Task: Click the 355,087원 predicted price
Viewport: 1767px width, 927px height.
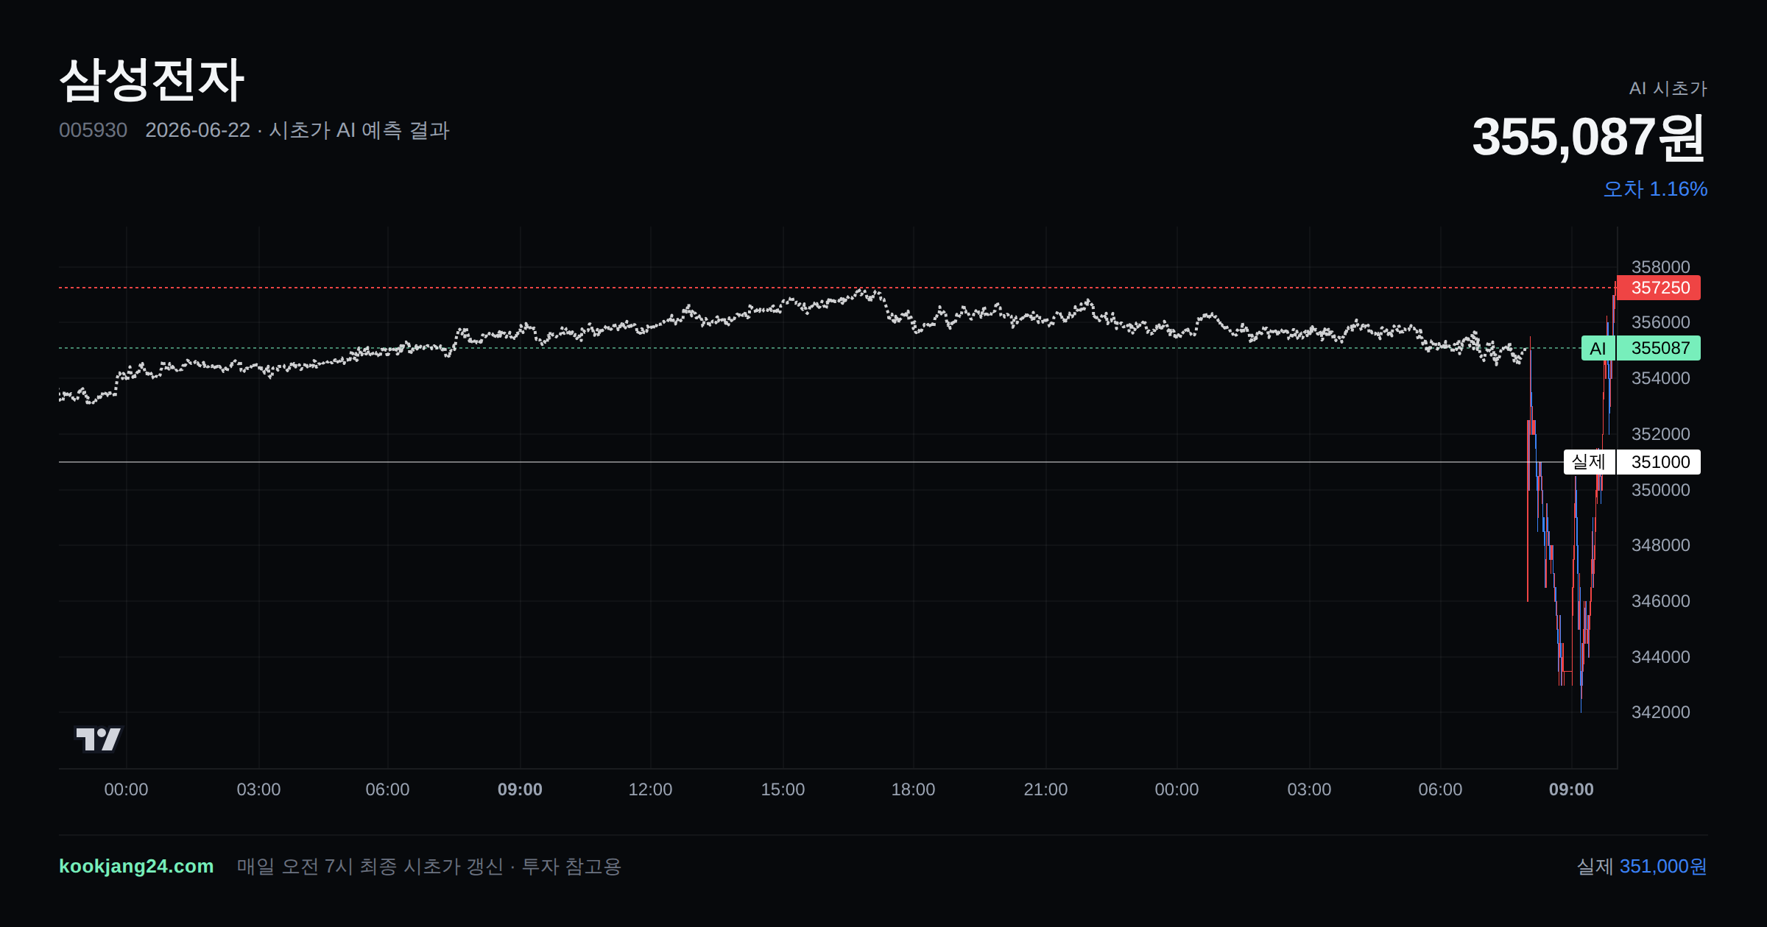Action: click(1589, 138)
